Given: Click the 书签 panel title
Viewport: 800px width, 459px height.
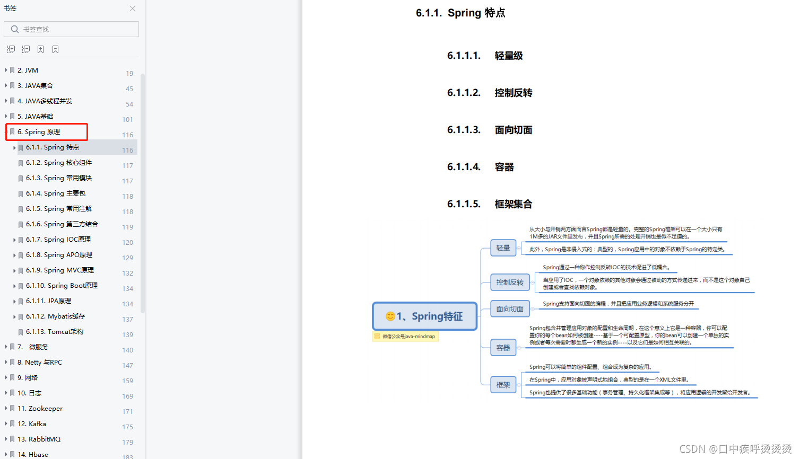Looking at the screenshot, I should click(10, 8).
